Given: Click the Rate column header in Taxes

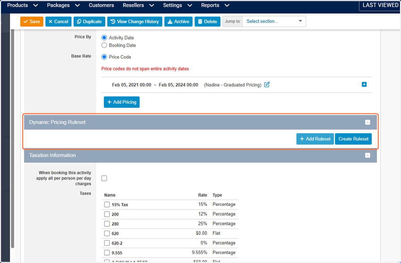Looking at the screenshot, I should 203,195.
